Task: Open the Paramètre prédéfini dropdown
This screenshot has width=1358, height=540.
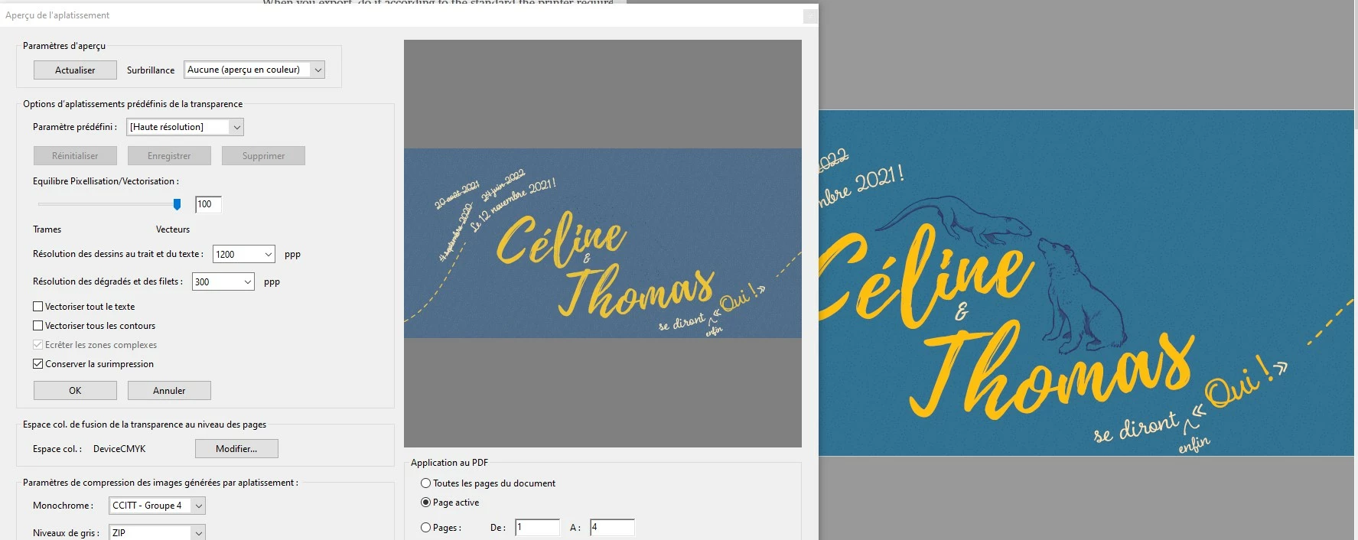Action: pyautogui.click(x=184, y=127)
